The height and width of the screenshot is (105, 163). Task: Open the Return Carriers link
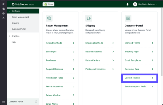[x=100, y=60]
